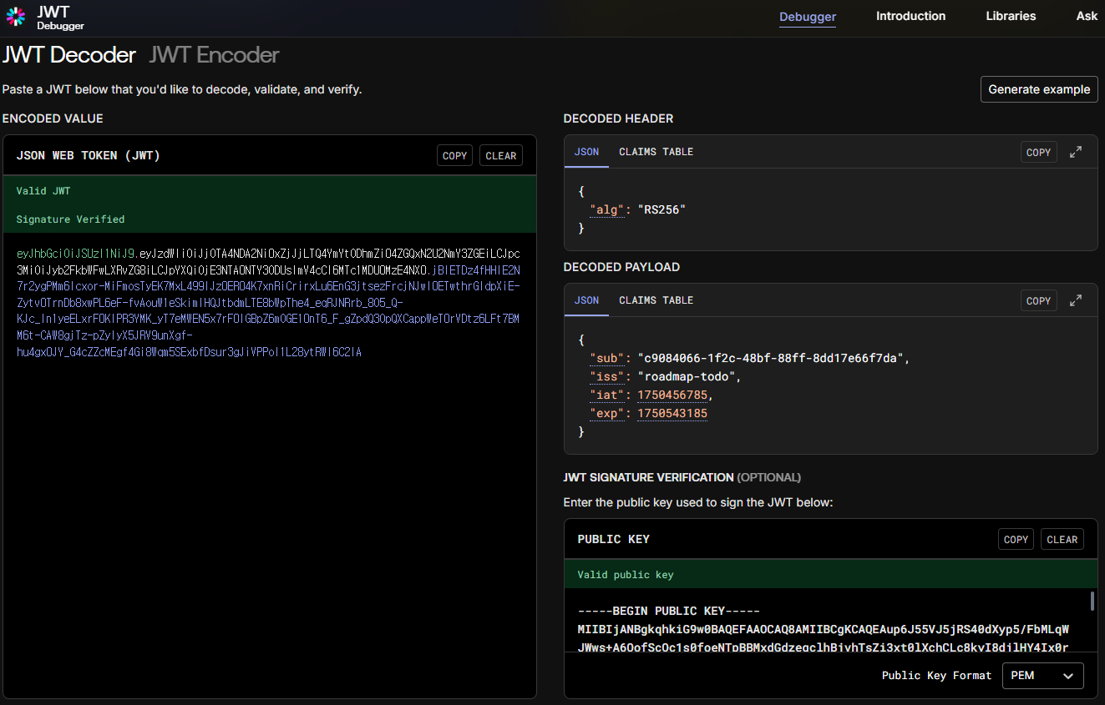Expand the decoded header panel
Image resolution: width=1105 pixels, height=705 pixels.
tap(1076, 152)
